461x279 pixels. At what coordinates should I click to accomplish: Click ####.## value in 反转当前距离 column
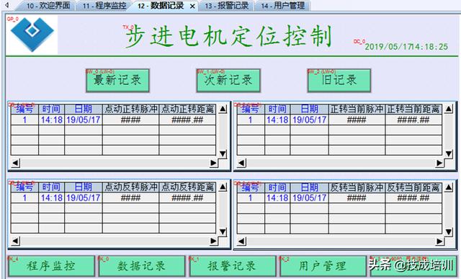(413, 198)
